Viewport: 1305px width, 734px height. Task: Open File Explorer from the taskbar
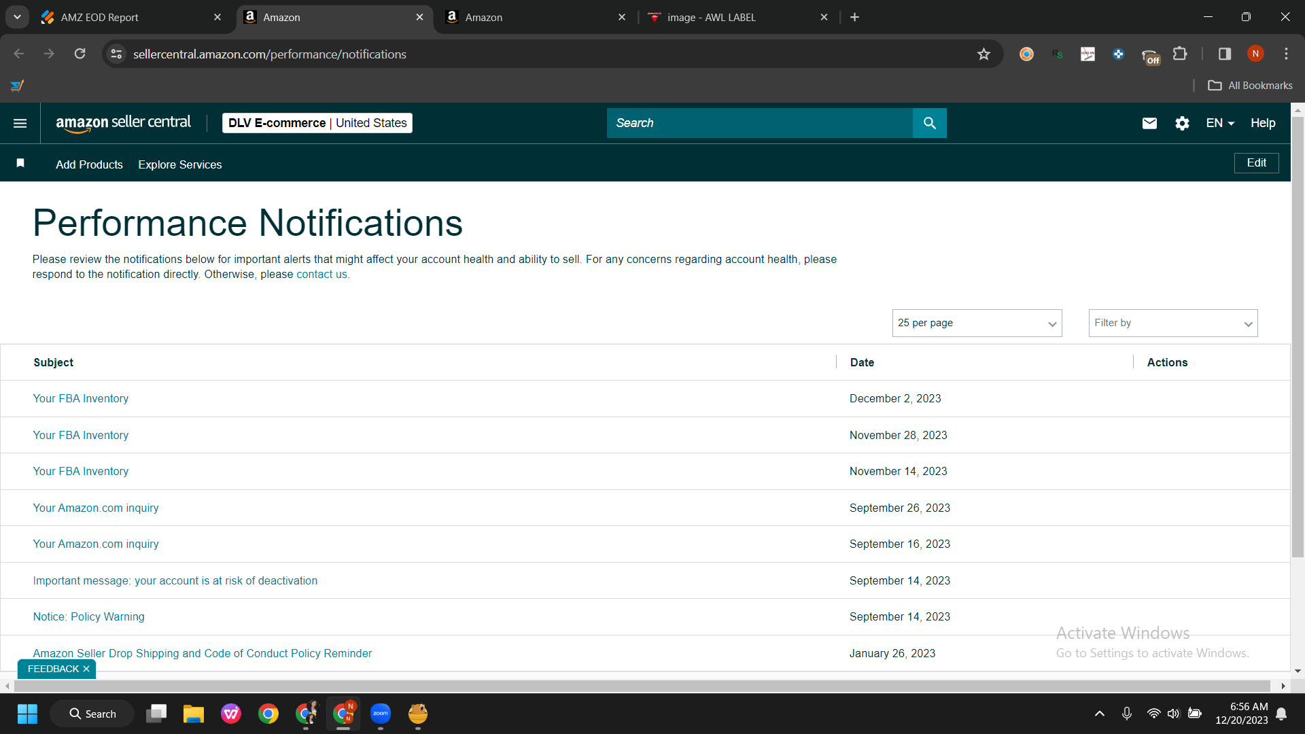(194, 714)
